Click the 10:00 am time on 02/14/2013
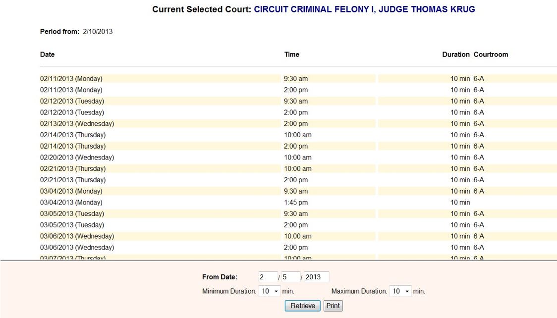 click(x=298, y=135)
